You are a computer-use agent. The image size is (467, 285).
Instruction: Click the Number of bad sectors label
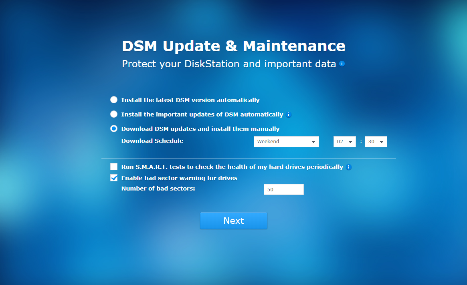pos(158,189)
